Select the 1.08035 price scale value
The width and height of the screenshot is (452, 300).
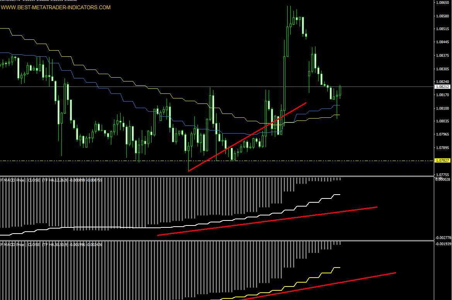442,121
